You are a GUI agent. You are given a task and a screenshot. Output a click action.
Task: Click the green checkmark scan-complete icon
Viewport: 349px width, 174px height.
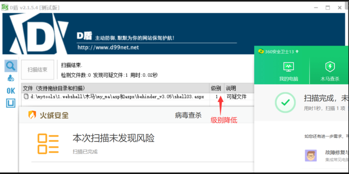285,103
